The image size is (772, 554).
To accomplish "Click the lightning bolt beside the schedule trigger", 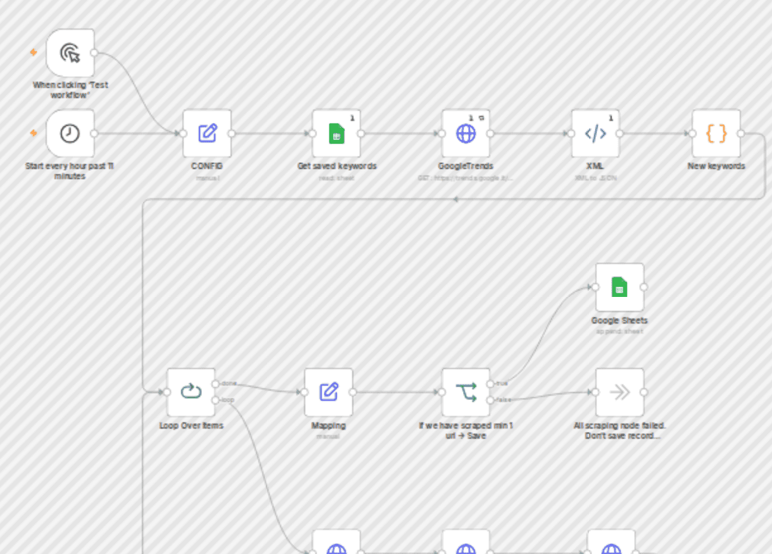I will pos(34,133).
